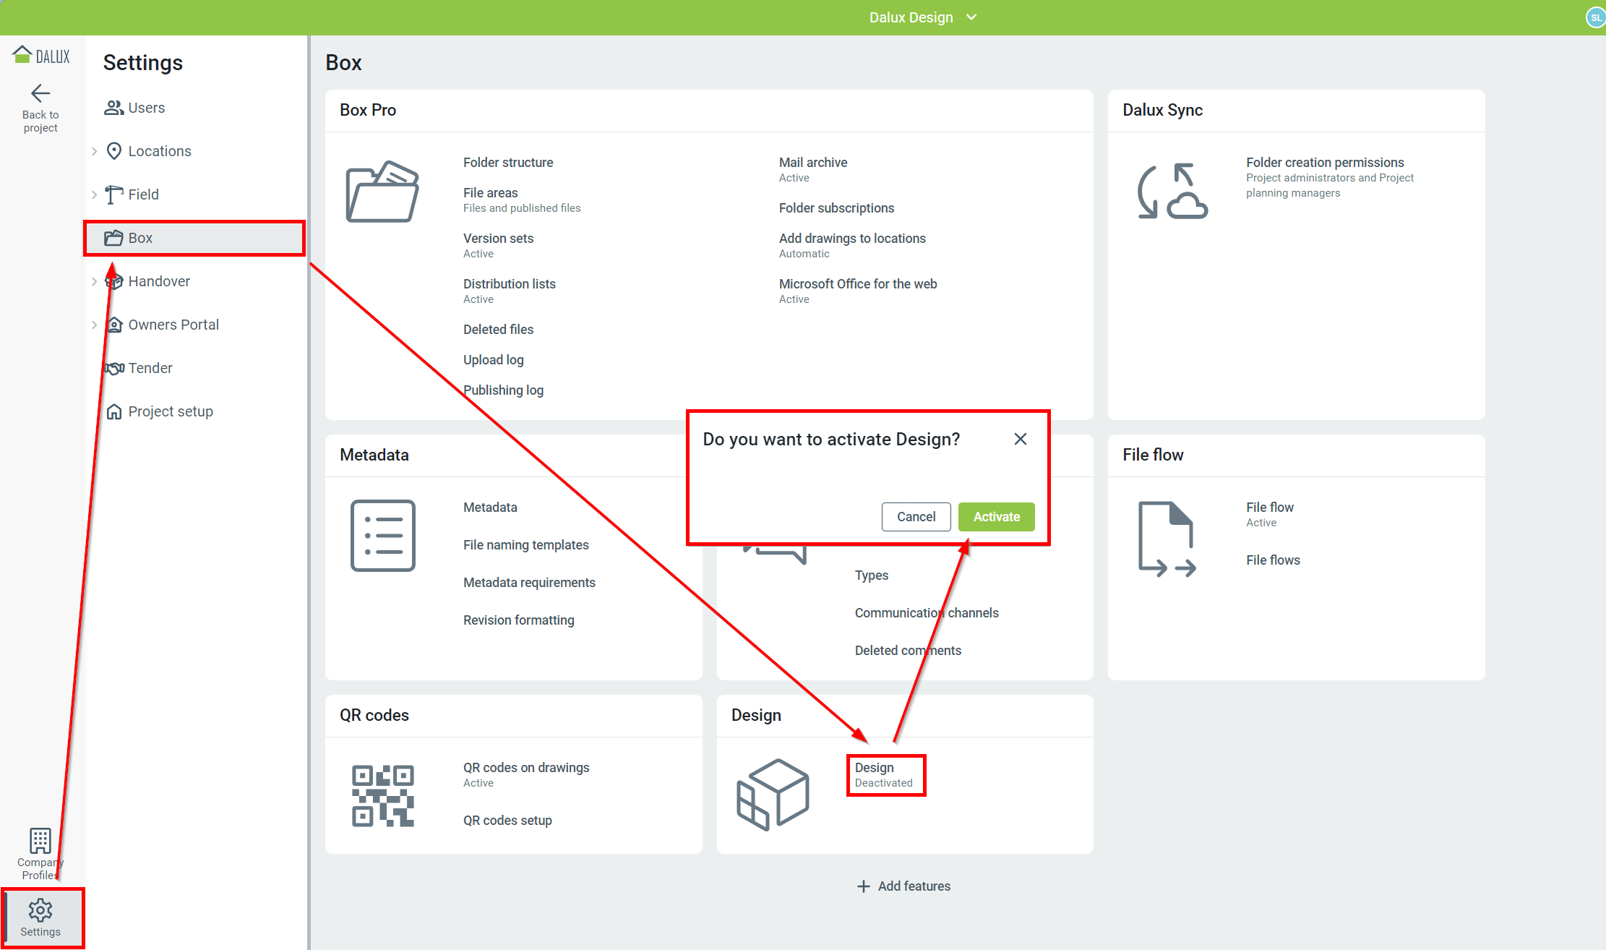Viewport: 1606px width, 950px height.
Task: Select the Tender handshake icon
Action: point(113,368)
